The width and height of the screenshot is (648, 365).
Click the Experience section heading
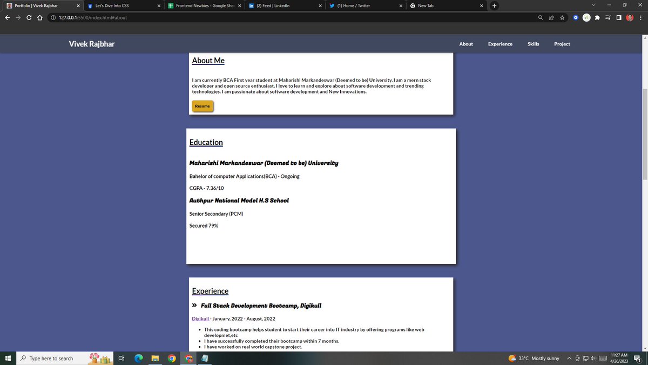[210, 291]
